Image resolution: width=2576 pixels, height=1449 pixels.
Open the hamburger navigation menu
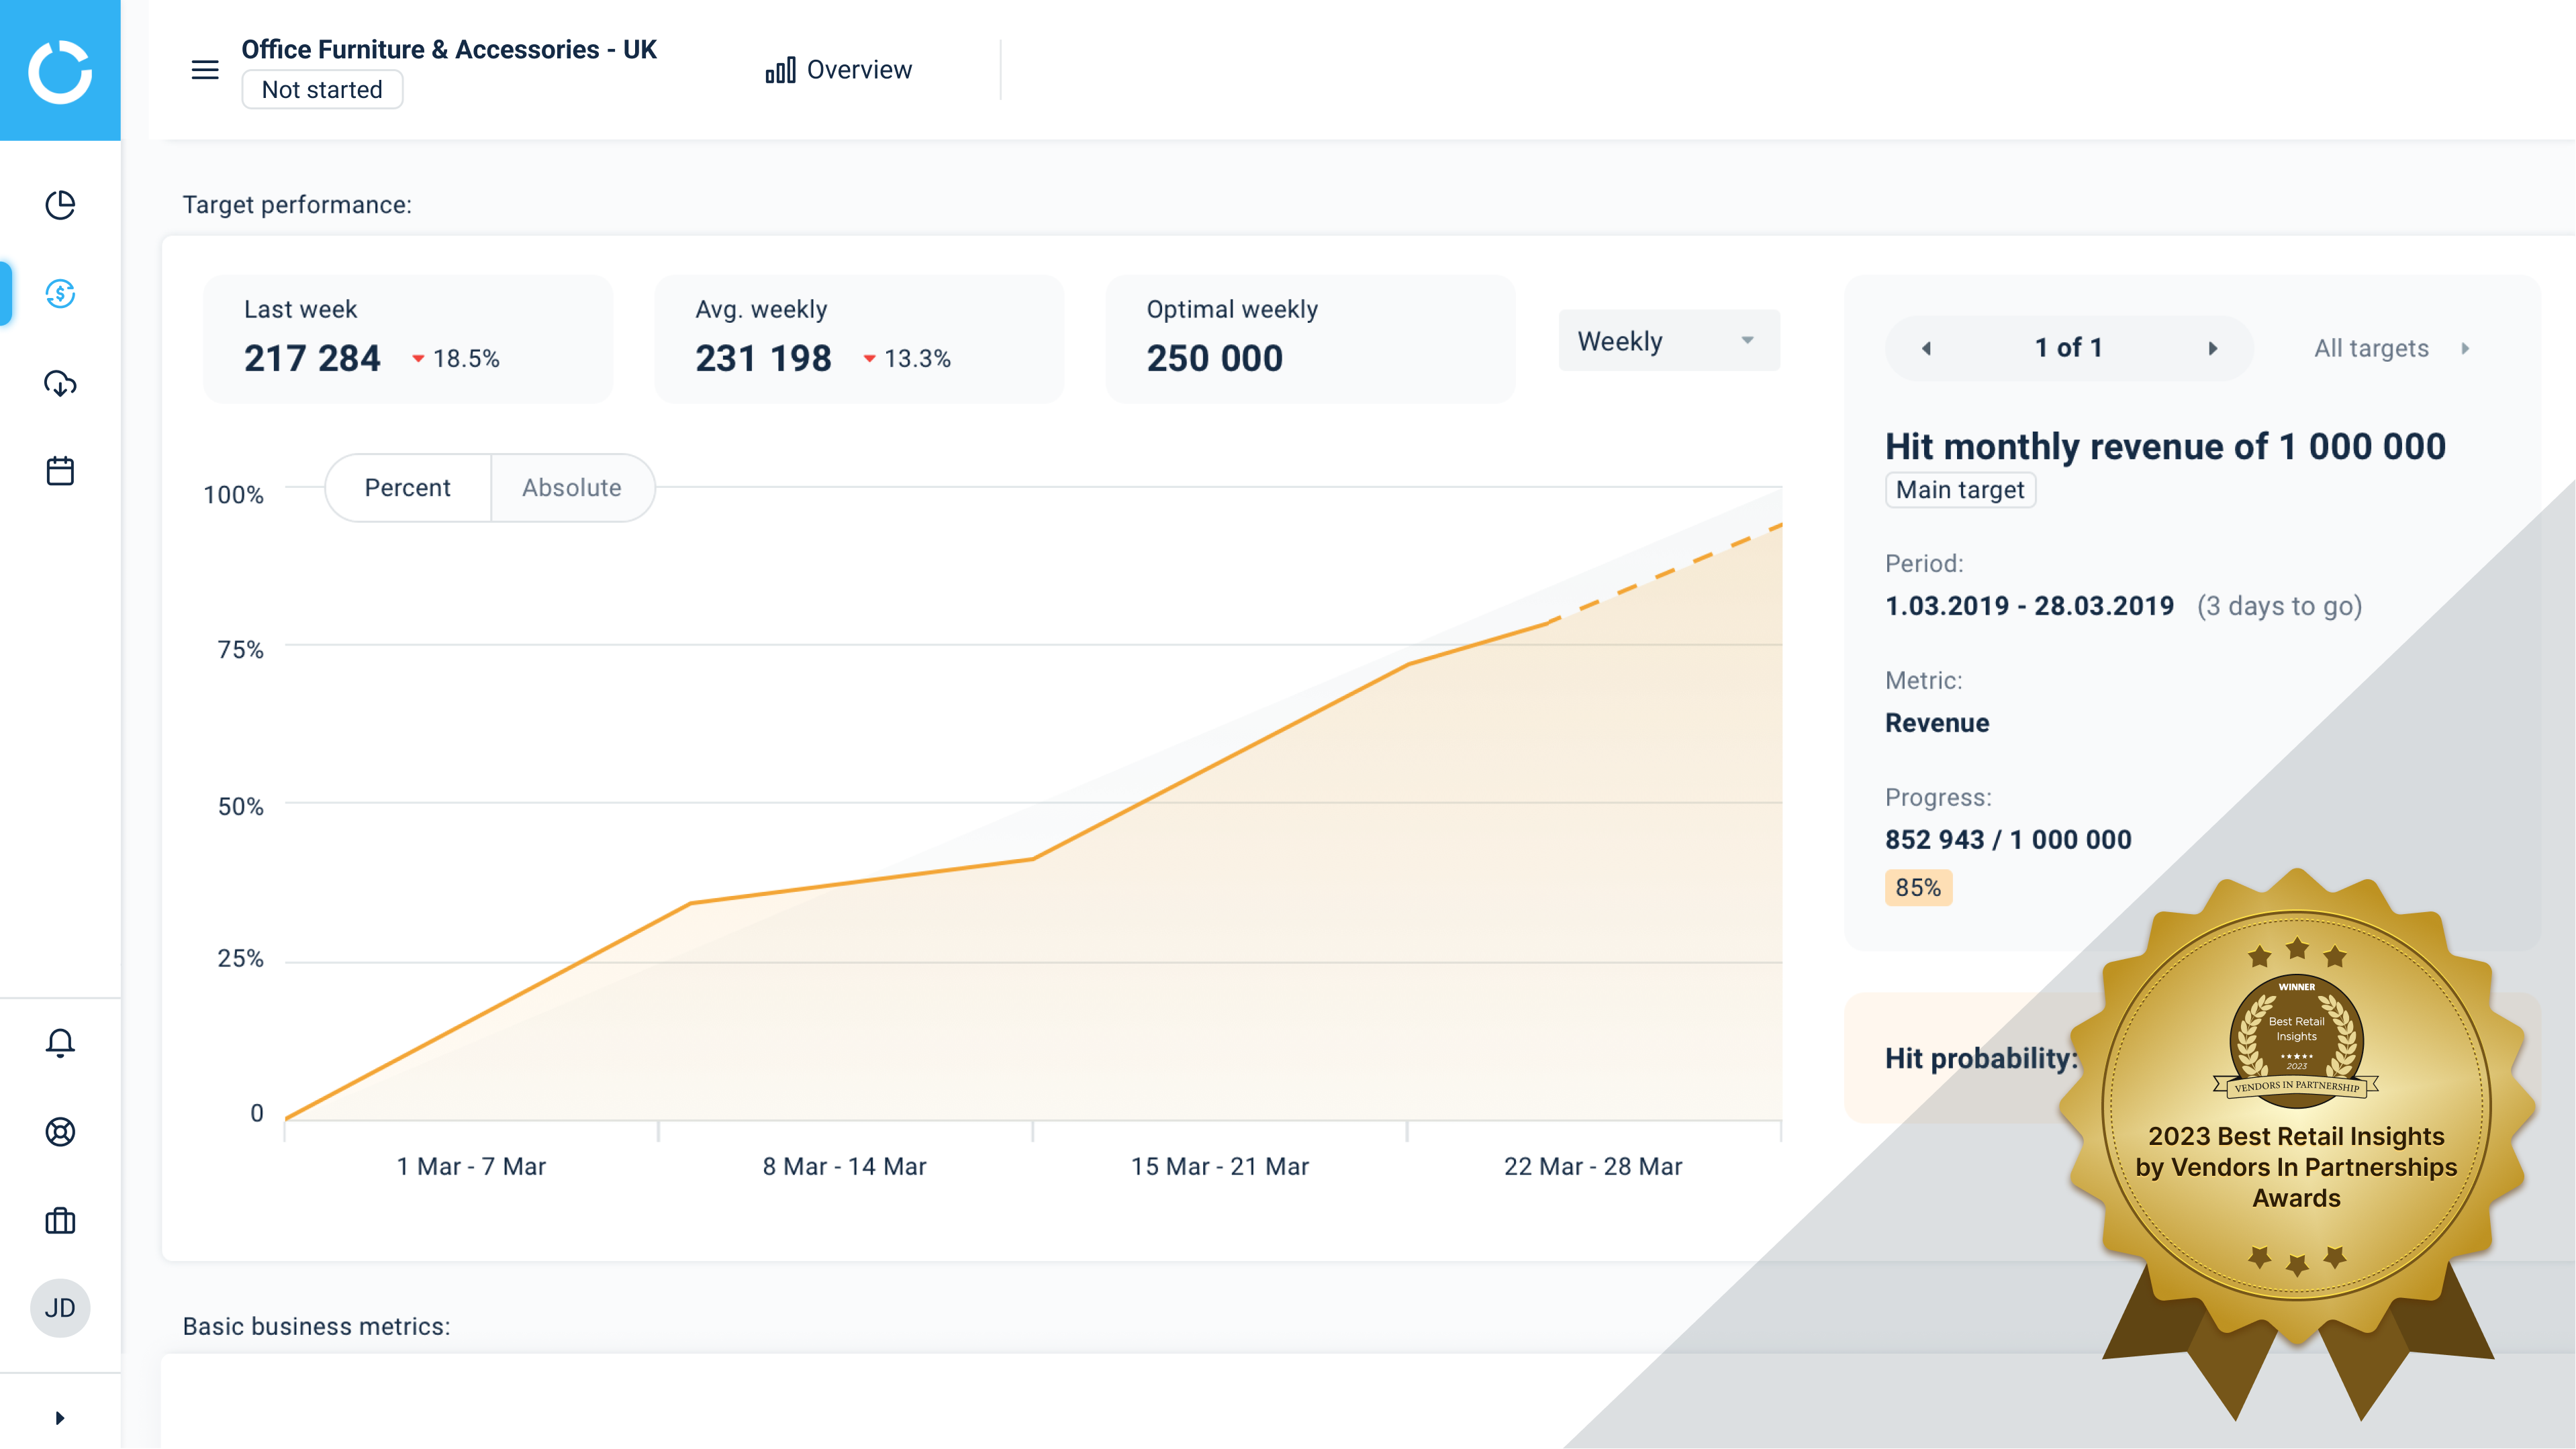tap(204, 70)
